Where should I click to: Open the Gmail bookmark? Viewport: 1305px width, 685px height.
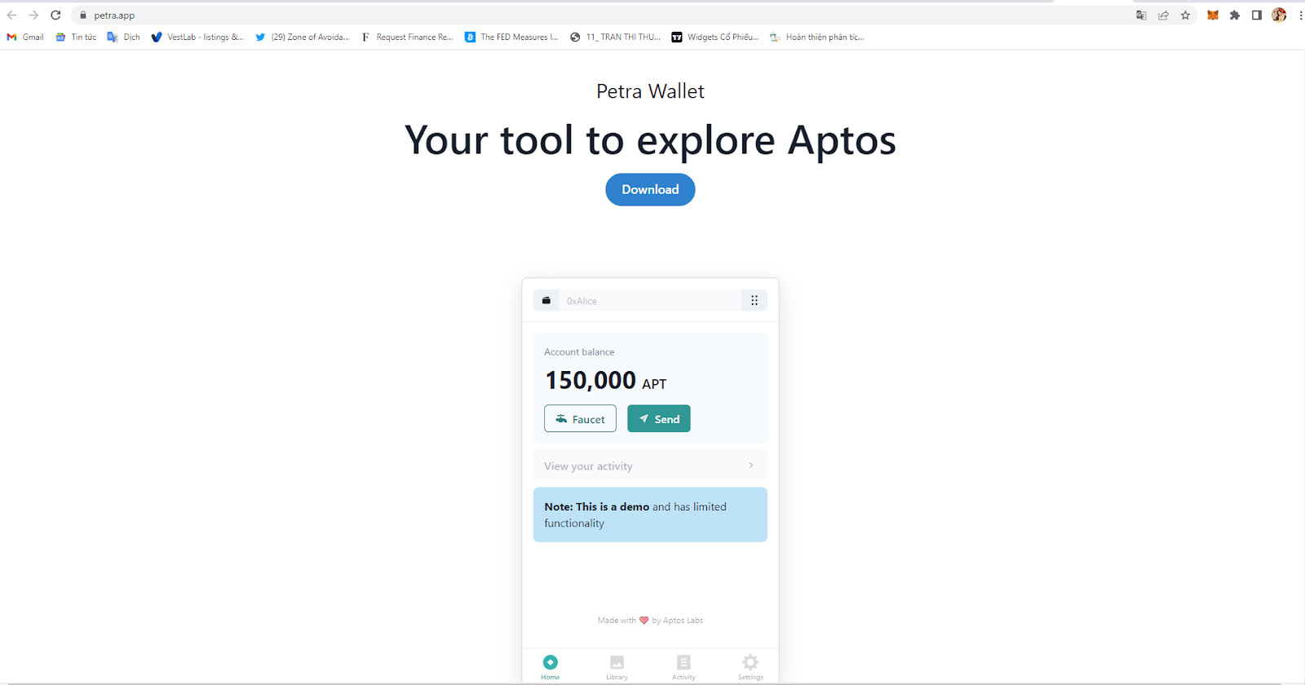[x=25, y=37]
